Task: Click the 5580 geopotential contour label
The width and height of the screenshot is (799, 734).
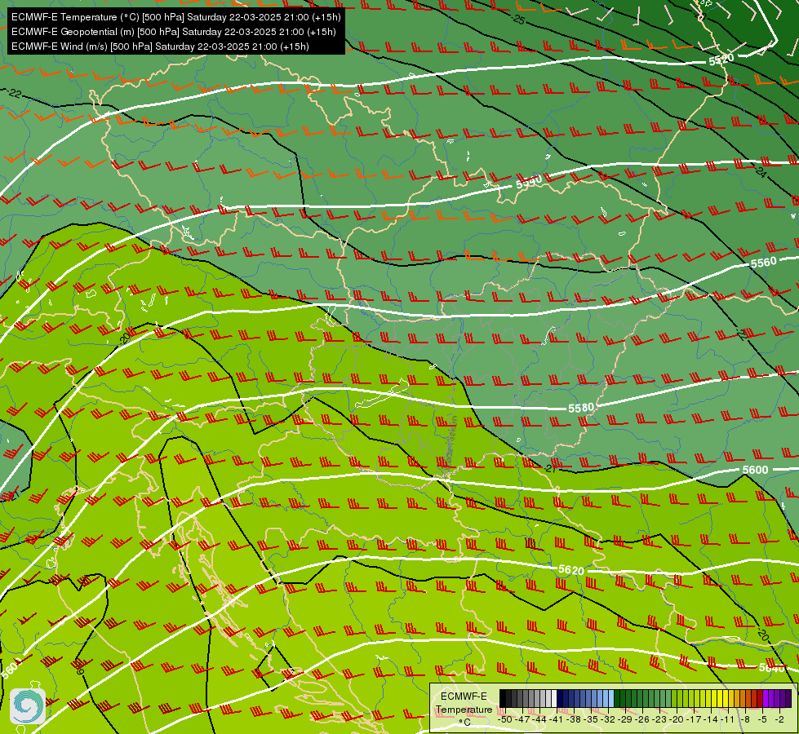Action: coord(581,408)
